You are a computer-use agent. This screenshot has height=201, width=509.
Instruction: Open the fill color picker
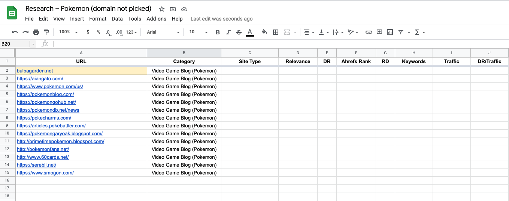coord(264,32)
